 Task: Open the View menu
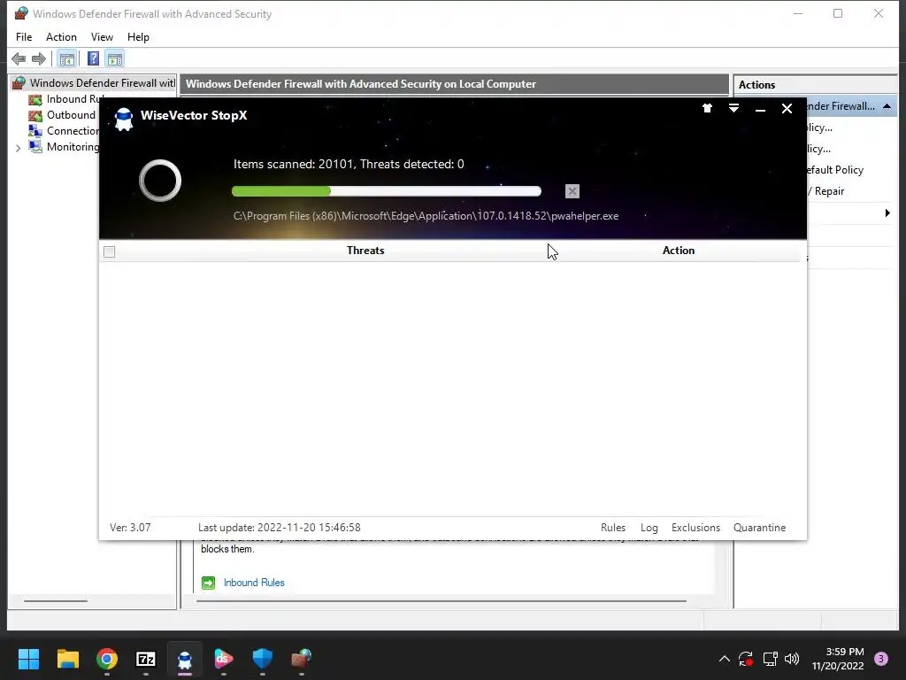(102, 37)
